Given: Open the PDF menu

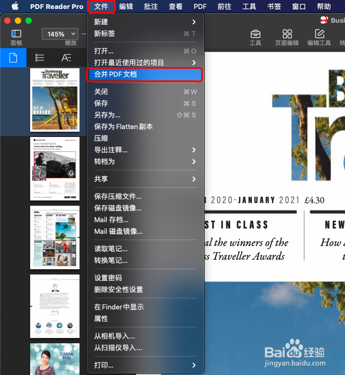Looking at the screenshot, I should tap(200, 6).
